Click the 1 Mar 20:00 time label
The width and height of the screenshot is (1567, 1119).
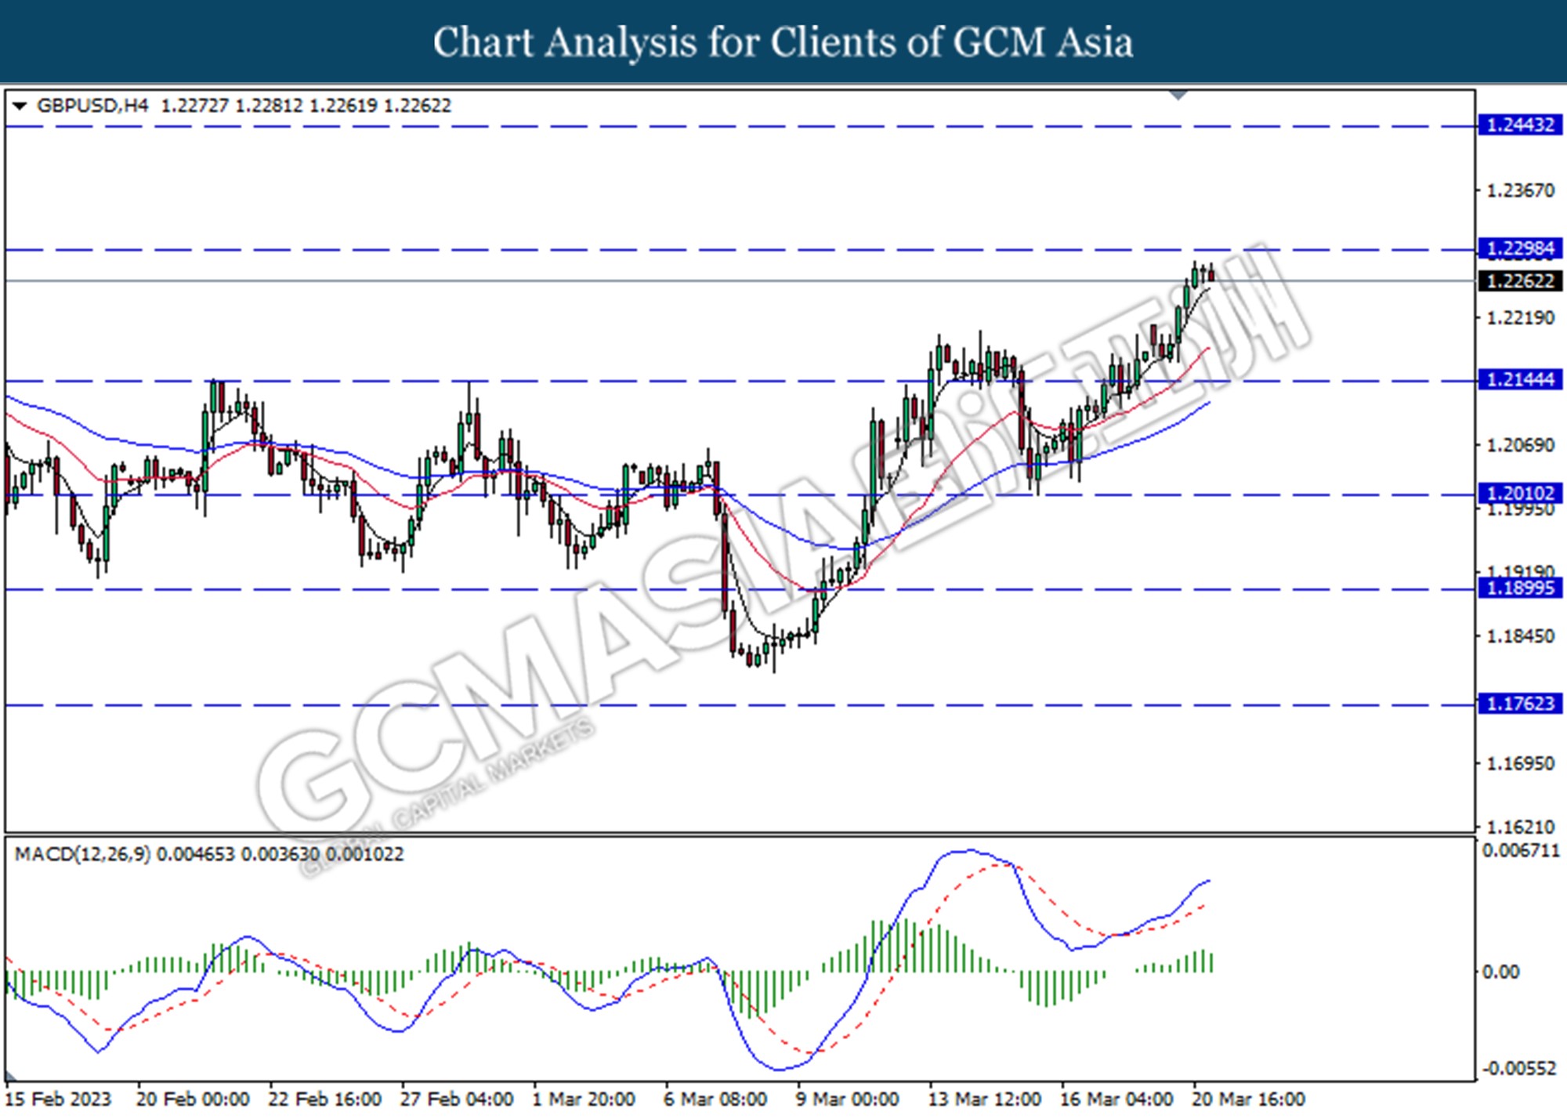tap(584, 1099)
